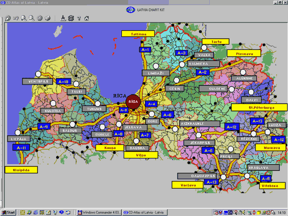
Task: Click the white circle marker for Gulbene
Action: click(232, 89)
